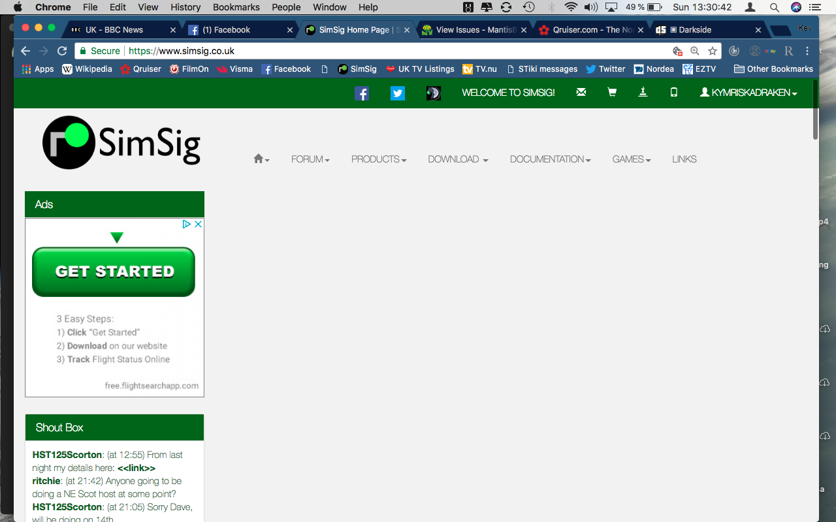
Task: Close the ad with X icon
Action: point(199,224)
